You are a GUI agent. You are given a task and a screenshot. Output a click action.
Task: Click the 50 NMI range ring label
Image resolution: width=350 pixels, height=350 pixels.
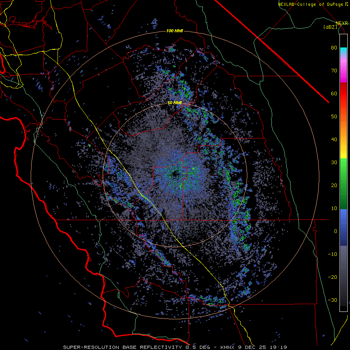(x=175, y=103)
